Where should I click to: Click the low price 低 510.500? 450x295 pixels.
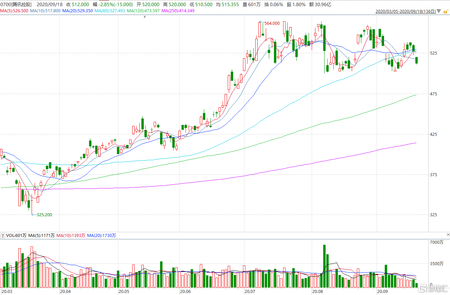[x=201, y=4]
